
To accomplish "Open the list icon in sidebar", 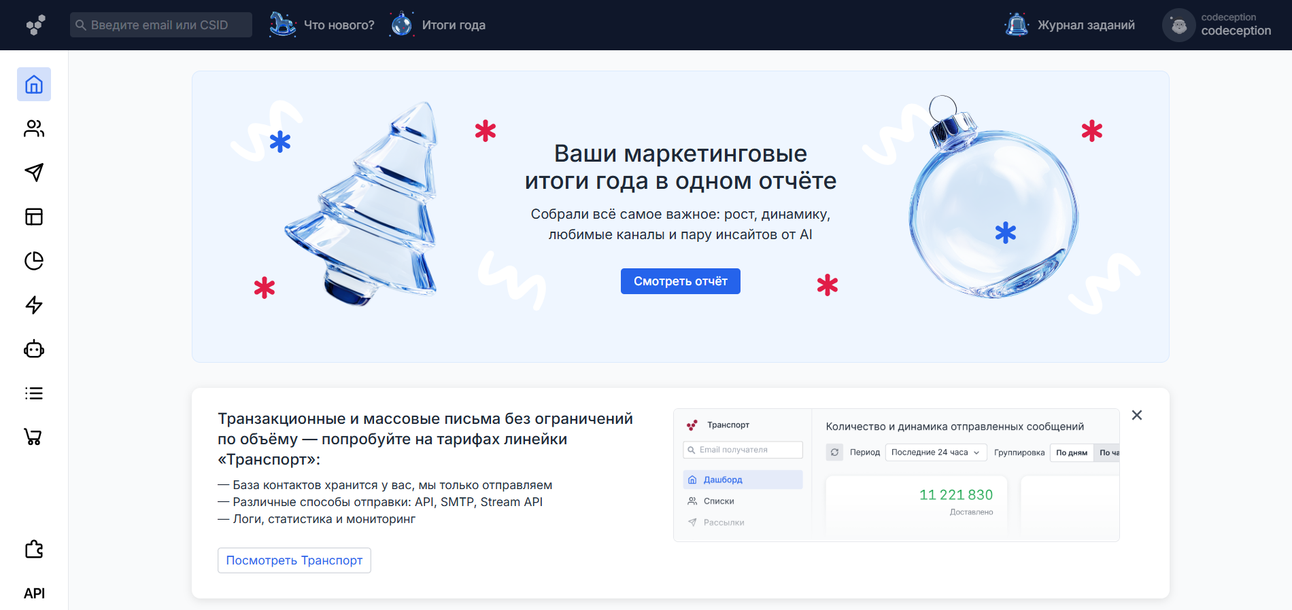I will pyautogui.click(x=34, y=393).
